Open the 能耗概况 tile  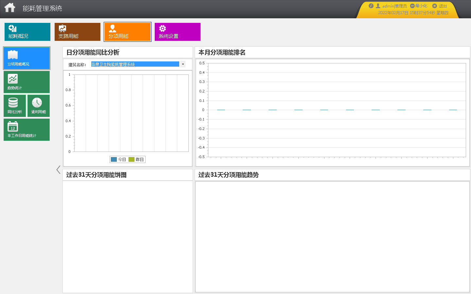[27, 32]
